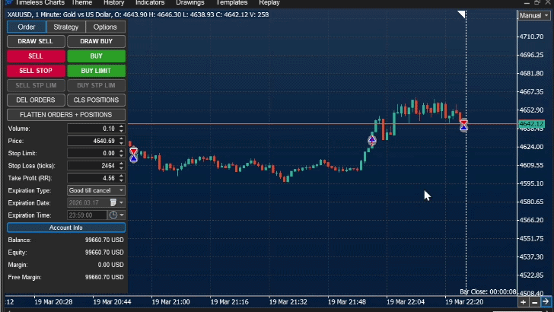
Task: Click the XAUUSD chart title text
Action: [x=138, y=14]
